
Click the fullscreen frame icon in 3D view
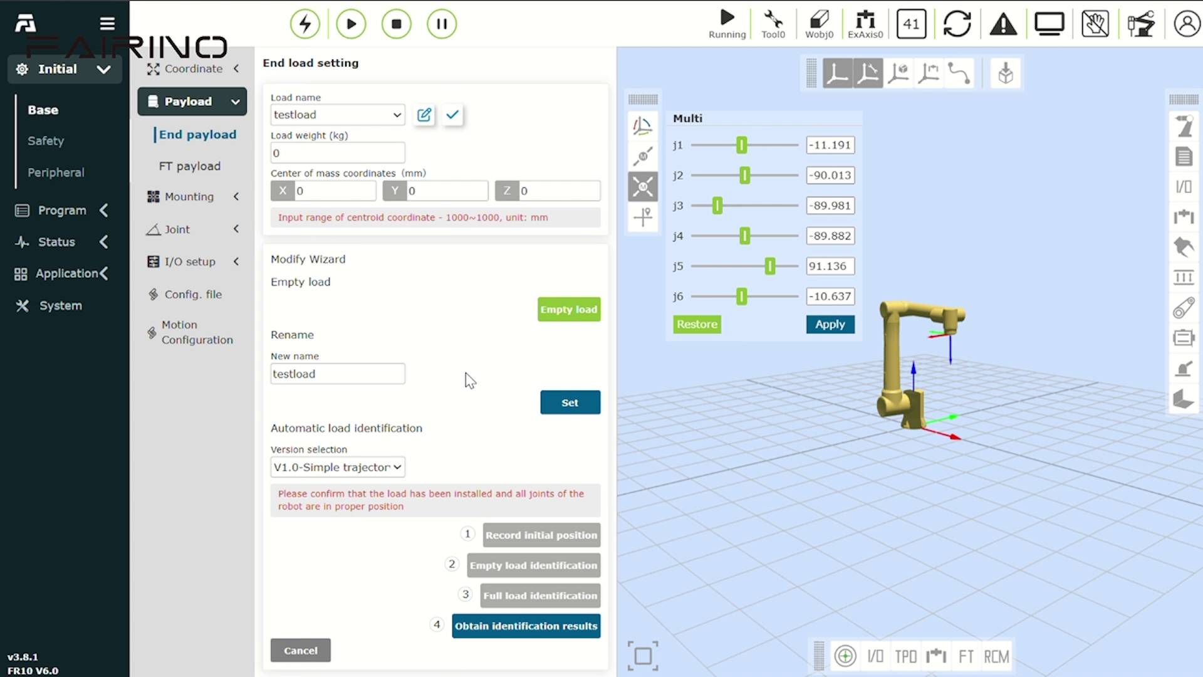pyautogui.click(x=643, y=656)
